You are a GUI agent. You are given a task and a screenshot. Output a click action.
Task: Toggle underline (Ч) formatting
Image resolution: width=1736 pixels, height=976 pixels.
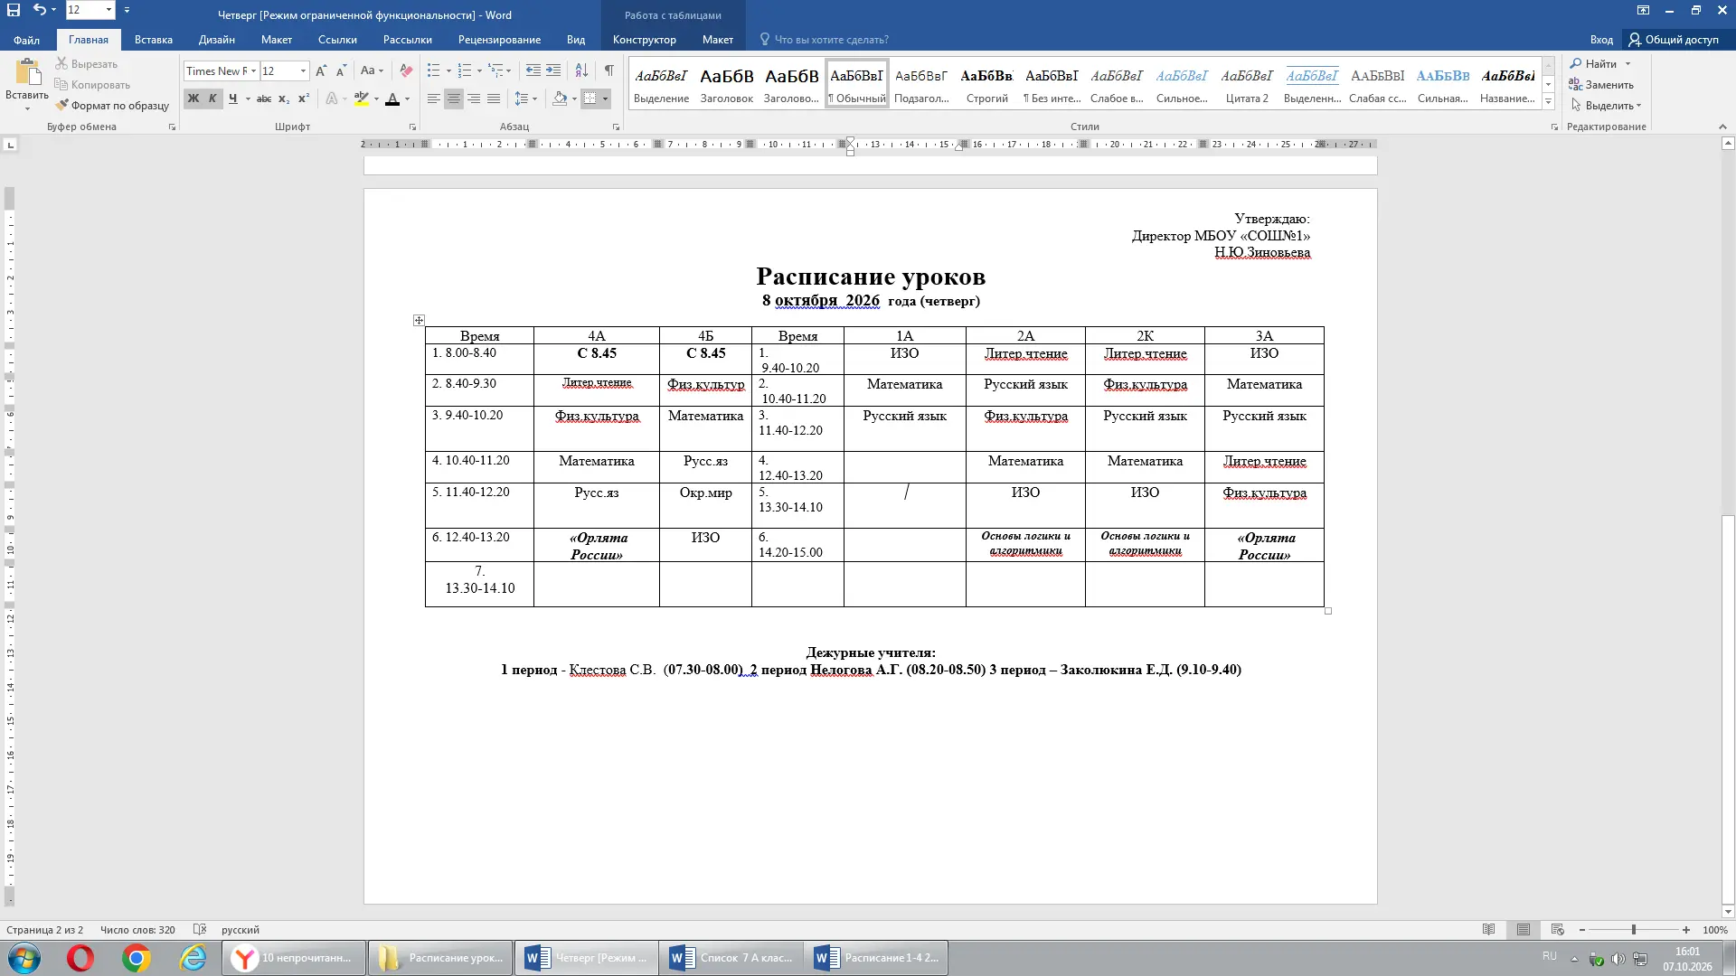233,99
